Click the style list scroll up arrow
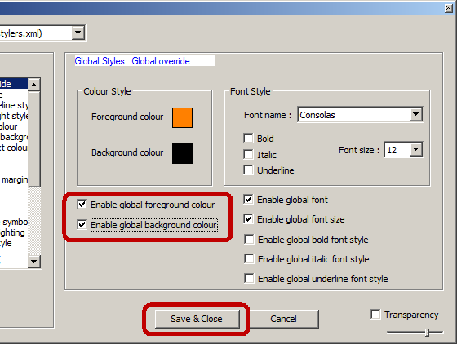457x344 pixels. coord(34,85)
